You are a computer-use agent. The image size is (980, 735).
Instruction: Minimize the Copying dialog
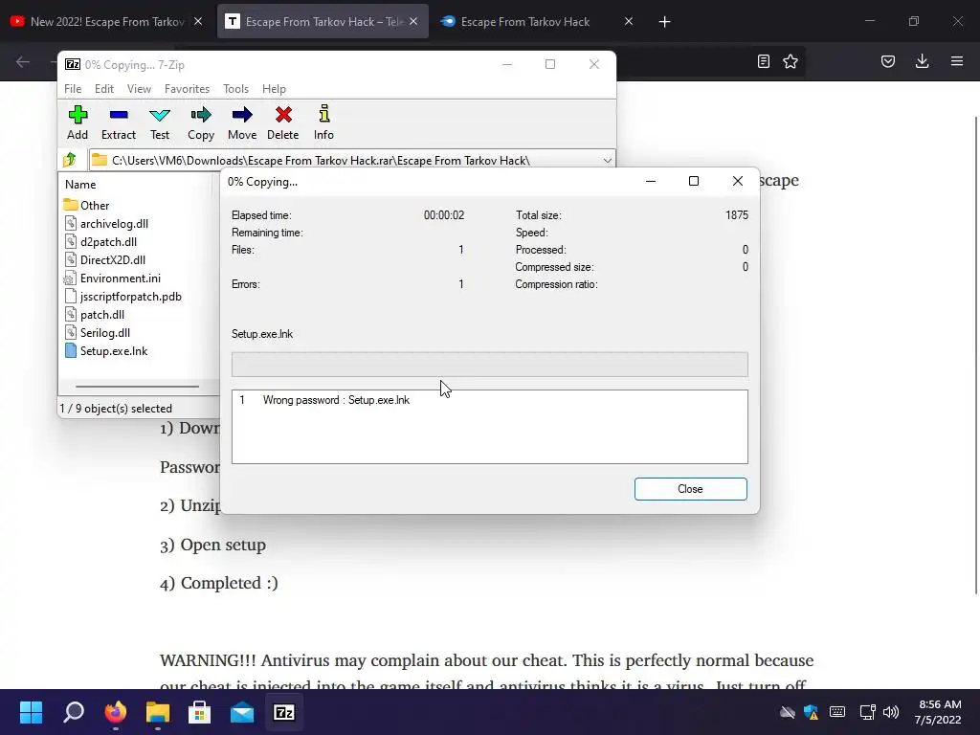click(651, 181)
